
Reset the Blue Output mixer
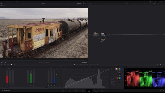(x=56, y=69)
